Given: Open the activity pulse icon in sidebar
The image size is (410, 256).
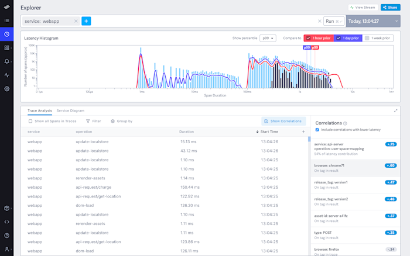Looking at the screenshot, I should click(7, 75).
